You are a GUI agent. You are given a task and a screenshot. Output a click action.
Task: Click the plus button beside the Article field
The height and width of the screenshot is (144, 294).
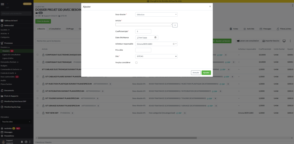point(175,25)
